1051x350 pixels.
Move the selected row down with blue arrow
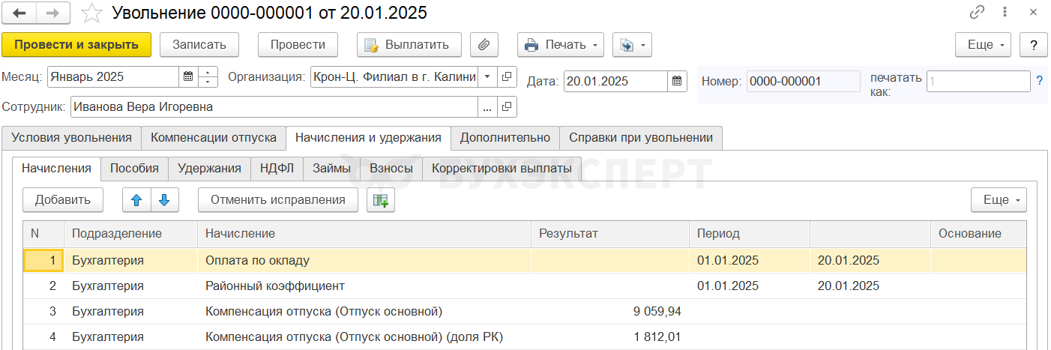[x=165, y=199]
